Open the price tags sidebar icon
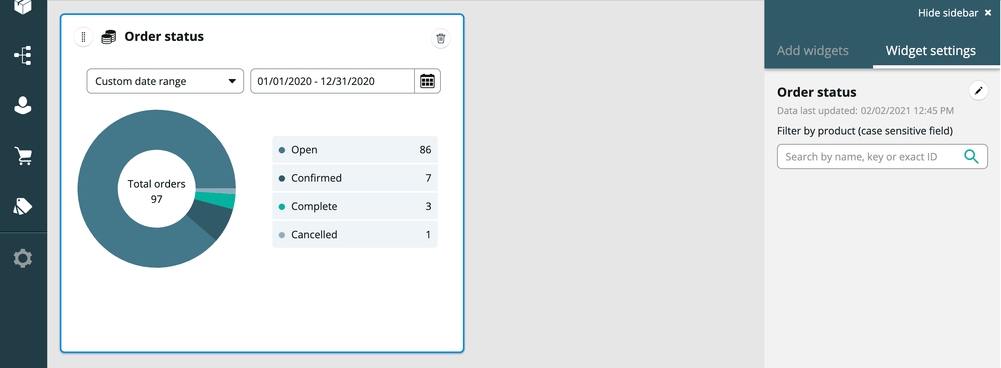Image resolution: width=1001 pixels, height=368 pixels. click(23, 206)
